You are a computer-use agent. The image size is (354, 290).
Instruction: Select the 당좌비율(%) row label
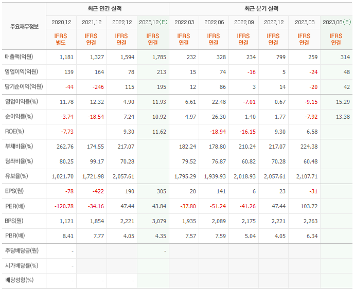(x=19, y=161)
